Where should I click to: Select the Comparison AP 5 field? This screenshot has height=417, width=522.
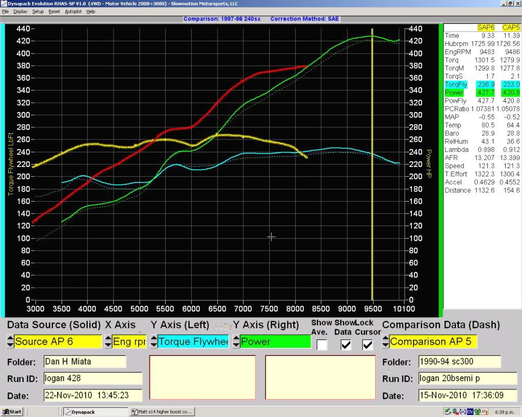[433, 342]
